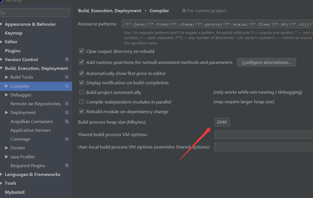This screenshot has height=198, width=313.
Task: Click the settings search magnifier icon
Action: (x=2, y=13)
